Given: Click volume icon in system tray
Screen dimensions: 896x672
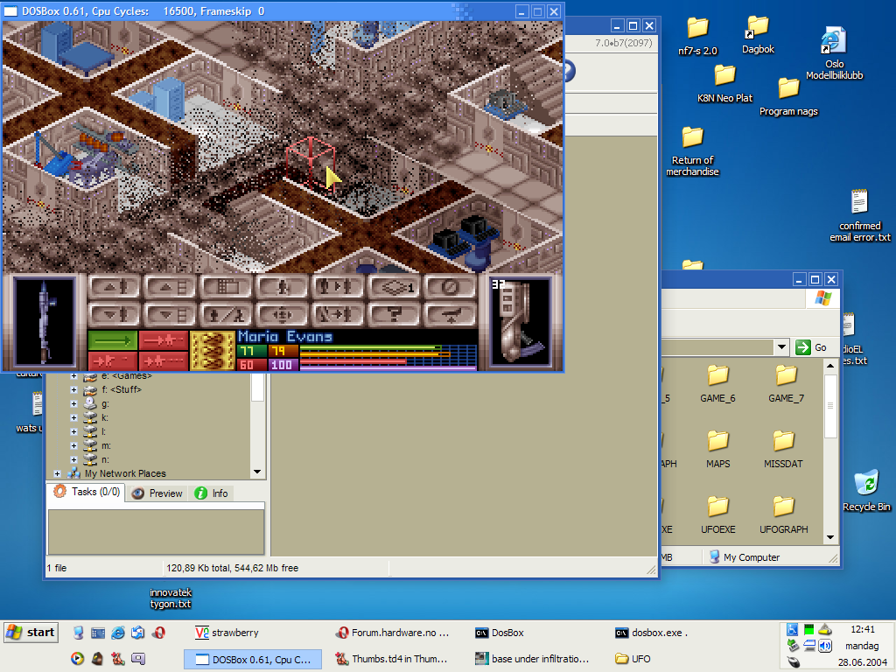Looking at the screenshot, I should click(825, 646).
